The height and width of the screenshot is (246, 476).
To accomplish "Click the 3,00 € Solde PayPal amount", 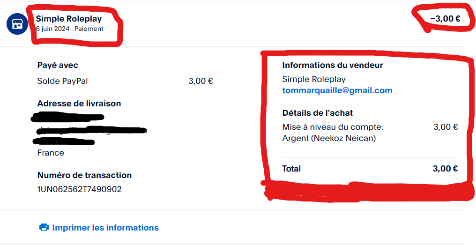I will [201, 81].
